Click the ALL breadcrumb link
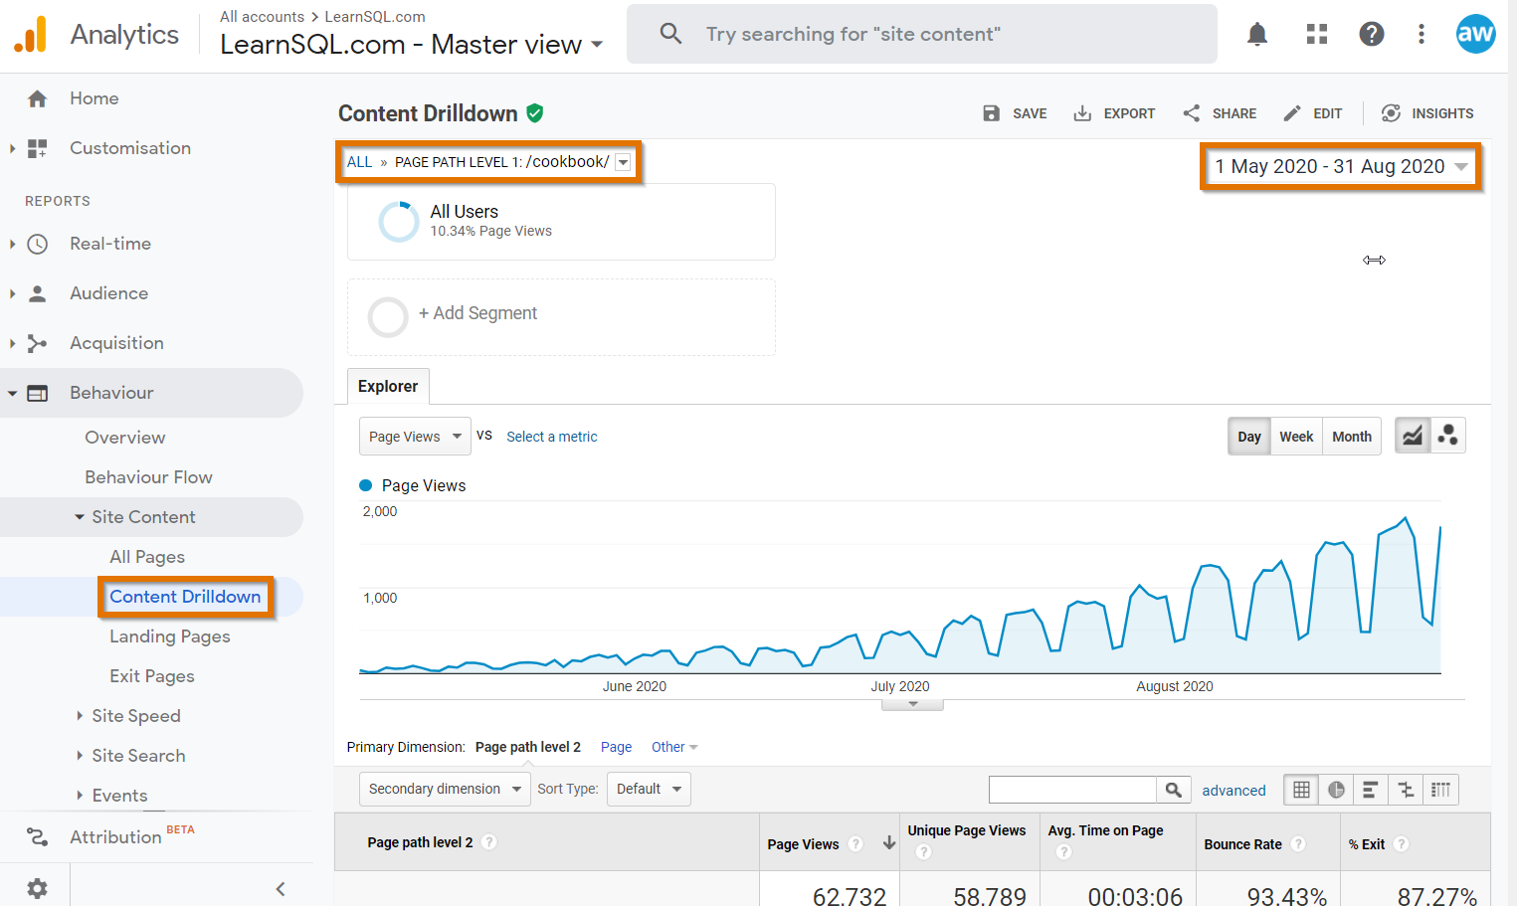This screenshot has height=906, width=1517. pyautogui.click(x=359, y=162)
